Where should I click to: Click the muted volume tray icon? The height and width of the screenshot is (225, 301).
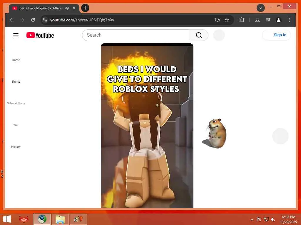click(273, 219)
